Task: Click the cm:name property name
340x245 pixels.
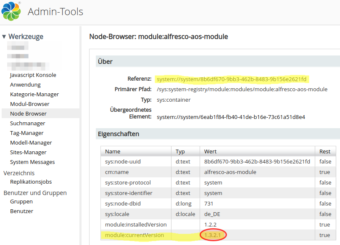Action: [x=117, y=172]
